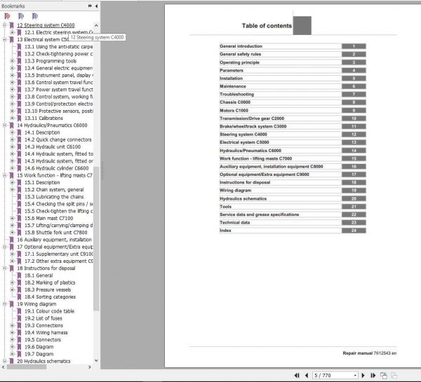421x382 pixels.
Task: Open bookmark 15.8 Shuttle fork unit C7800
Action: (56, 233)
